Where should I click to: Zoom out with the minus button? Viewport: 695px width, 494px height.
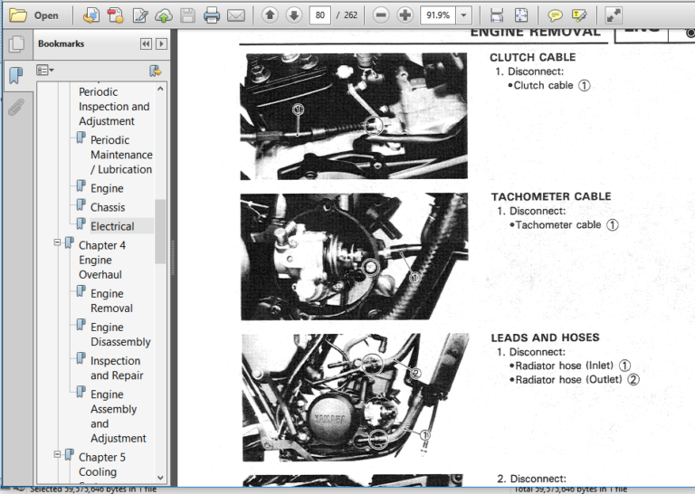381,15
